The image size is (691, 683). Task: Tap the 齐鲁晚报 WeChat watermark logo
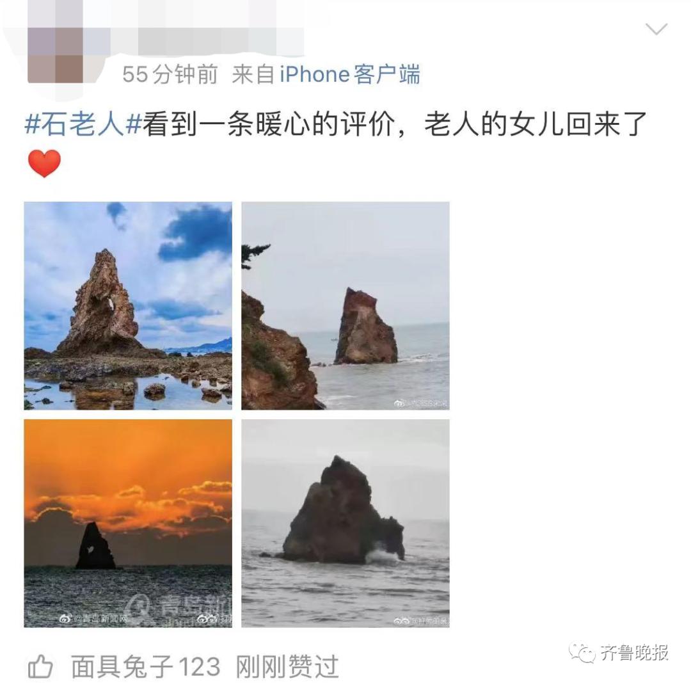(619, 652)
